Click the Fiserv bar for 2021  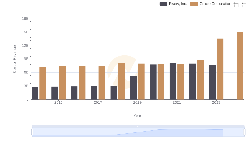click(x=173, y=81)
